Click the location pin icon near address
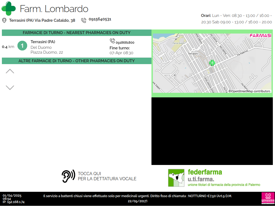Viewport: 275px width, 206px height. 4,20
